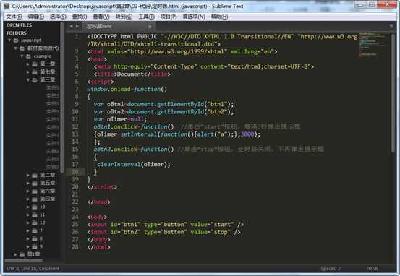Open the tab list dropdown icon
Image resolution: width=400 pixels, height=276 pixels.
pyautogui.click(x=391, y=26)
